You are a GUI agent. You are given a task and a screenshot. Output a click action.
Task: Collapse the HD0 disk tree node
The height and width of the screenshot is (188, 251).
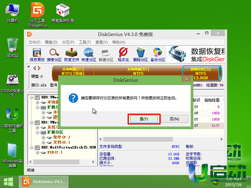click(31, 97)
